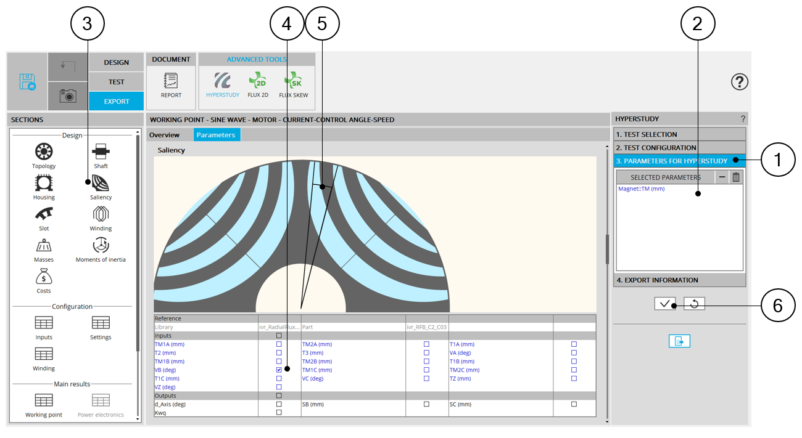The width and height of the screenshot is (802, 438).
Task: Expand the 1. Test Selection panel
Action: (679, 134)
